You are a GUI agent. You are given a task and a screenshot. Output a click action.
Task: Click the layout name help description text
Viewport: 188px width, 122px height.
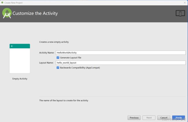point(64,100)
